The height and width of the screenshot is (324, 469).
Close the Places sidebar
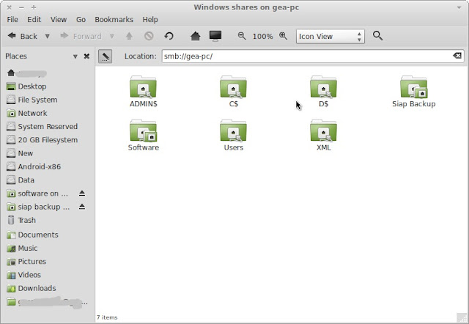pyautogui.click(x=86, y=56)
